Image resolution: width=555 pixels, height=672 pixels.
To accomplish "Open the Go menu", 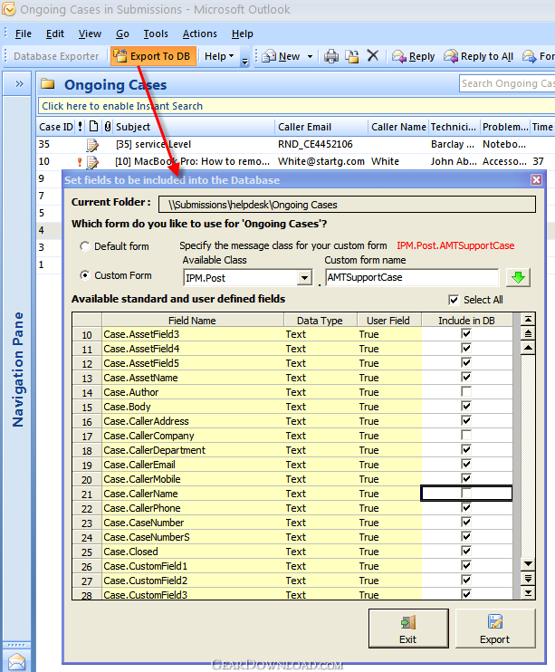I will coord(122,34).
